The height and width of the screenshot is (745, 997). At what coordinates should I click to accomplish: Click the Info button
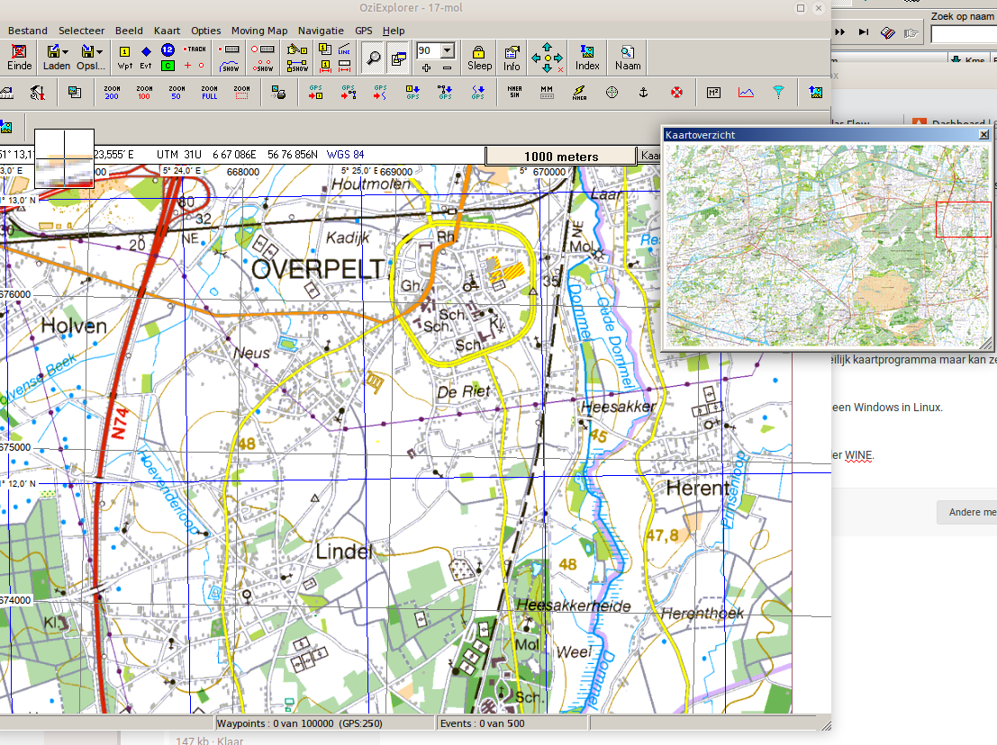pyautogui.click(x=512, y=57)
